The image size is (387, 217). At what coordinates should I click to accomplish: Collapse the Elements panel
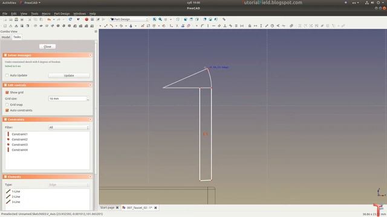pyautogui.click(x=90, y=177)
